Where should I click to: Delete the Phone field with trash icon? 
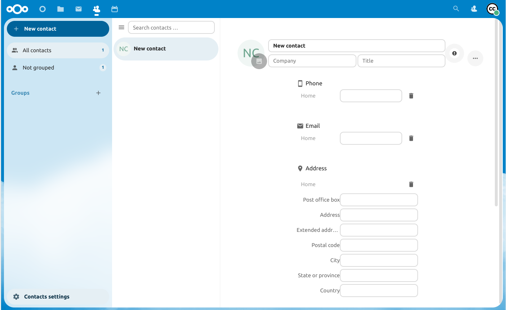click(x=411, y=96)
